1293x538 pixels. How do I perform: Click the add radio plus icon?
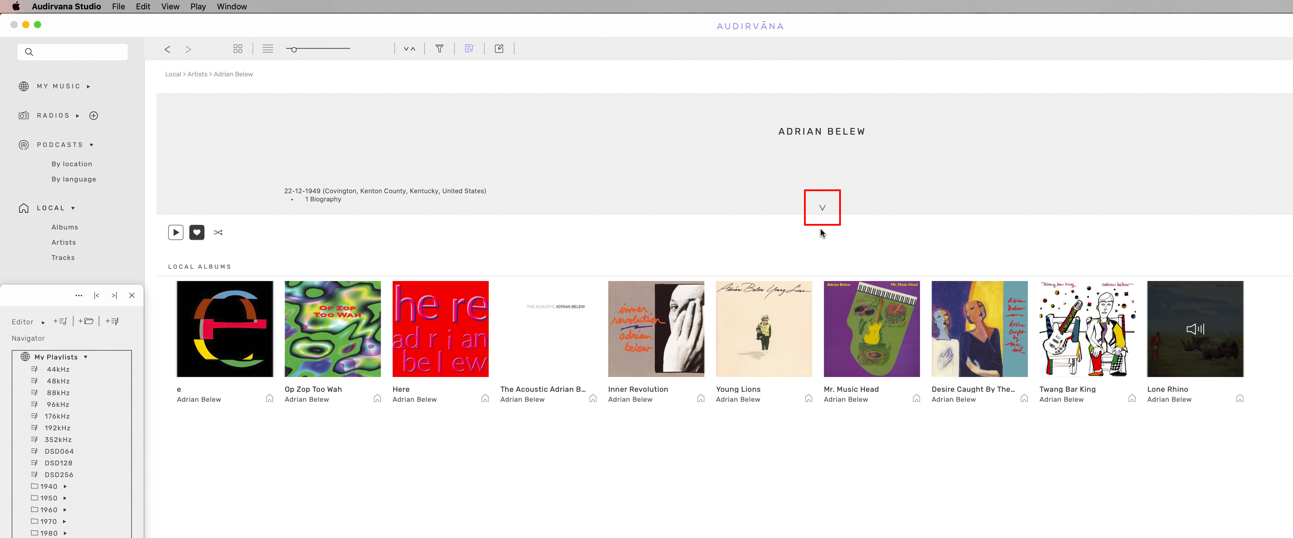point(93,116)
